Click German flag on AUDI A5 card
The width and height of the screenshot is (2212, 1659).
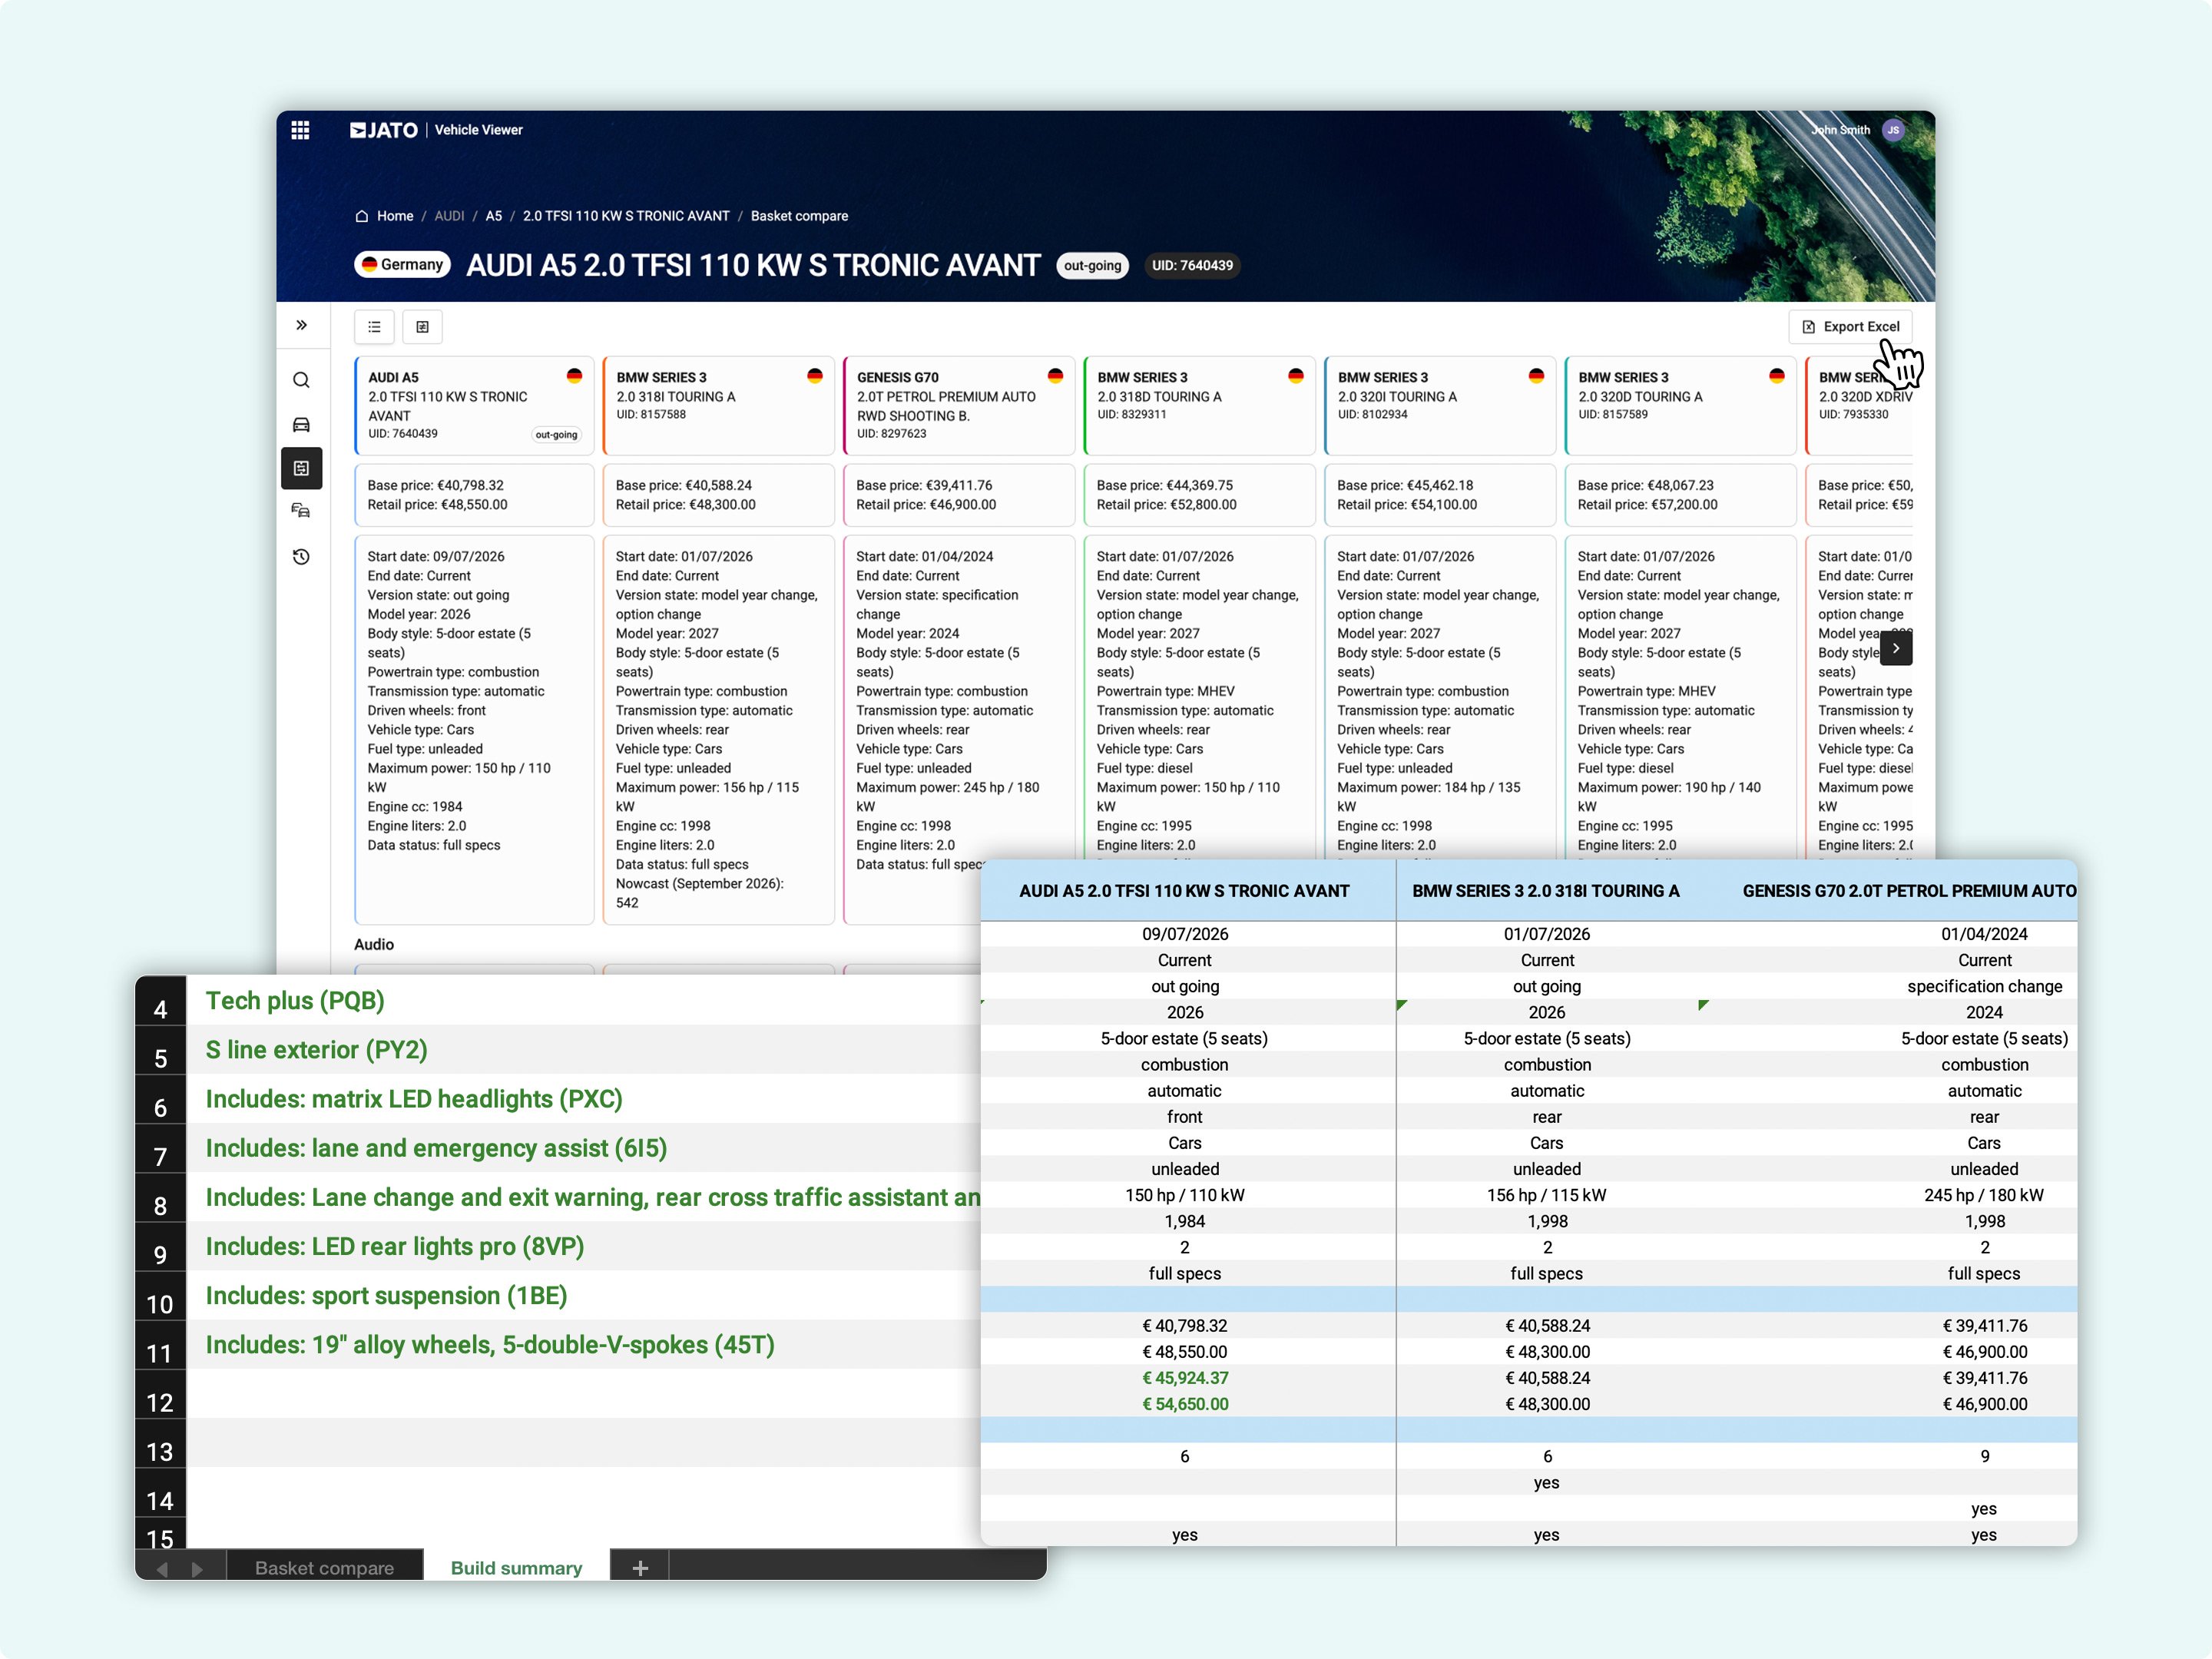[x=574, y=376]
